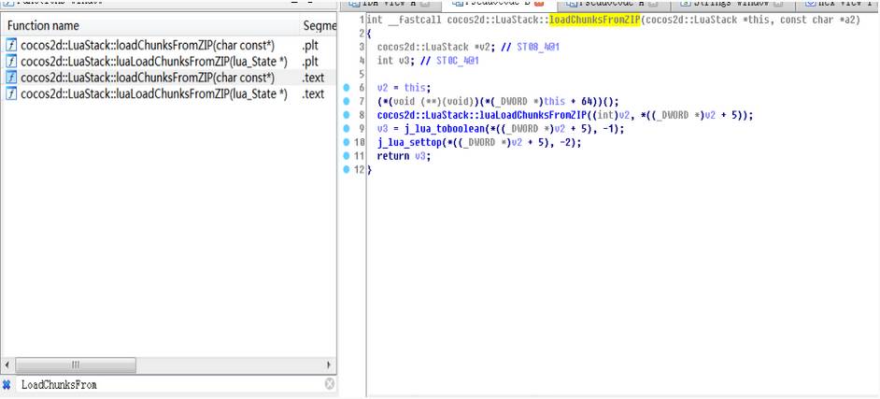
Task: Toggle breakpoint dot on line 6
Action: [347, 88]
